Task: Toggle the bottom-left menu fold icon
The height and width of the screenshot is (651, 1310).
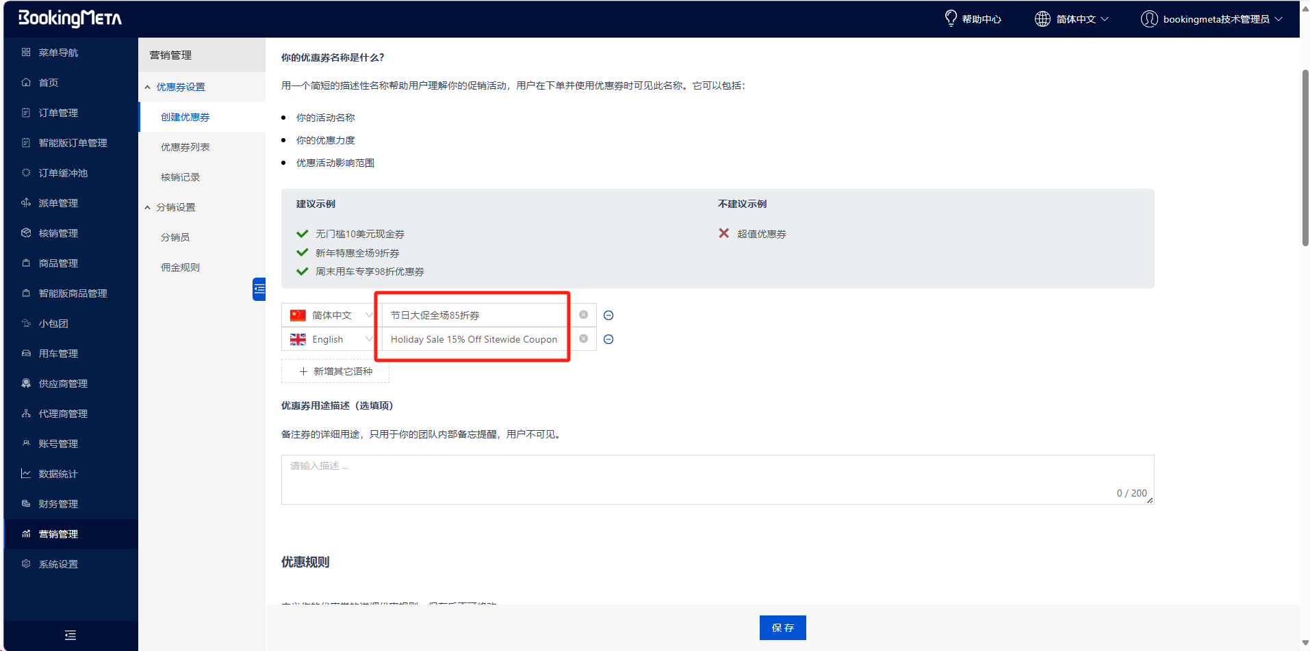Action: tap(70, 635)
